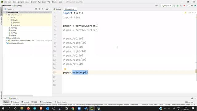
Task: Collapse the venv folder
Action: point(7,15)
